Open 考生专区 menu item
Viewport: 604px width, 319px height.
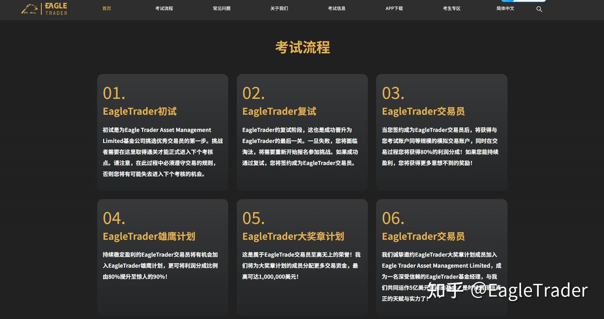[x=452, y=8]
